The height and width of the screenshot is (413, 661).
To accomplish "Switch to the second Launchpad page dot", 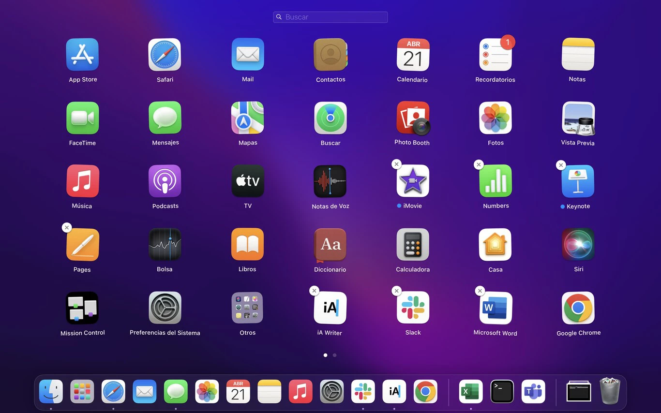I will point(334,355).
